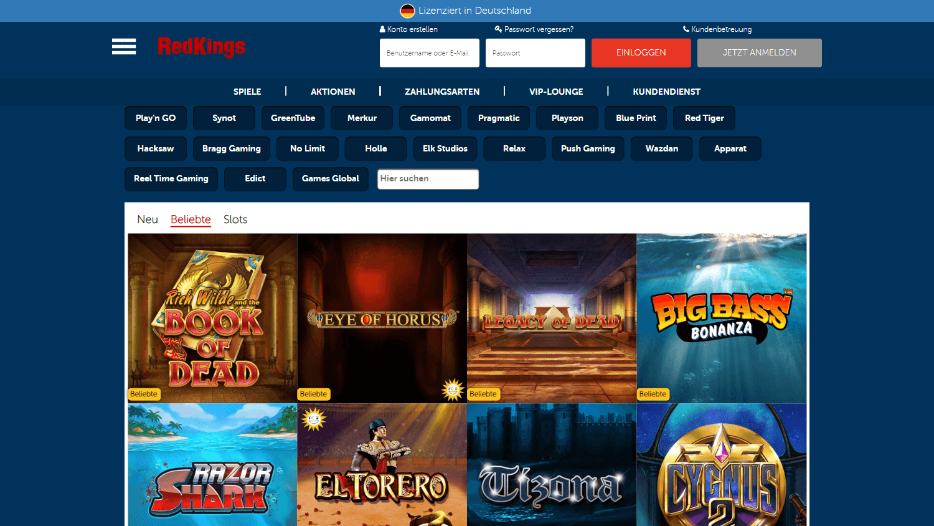Click the Konto erstellen link
Viewport: 934px width, 526px height.
[408, 29]
